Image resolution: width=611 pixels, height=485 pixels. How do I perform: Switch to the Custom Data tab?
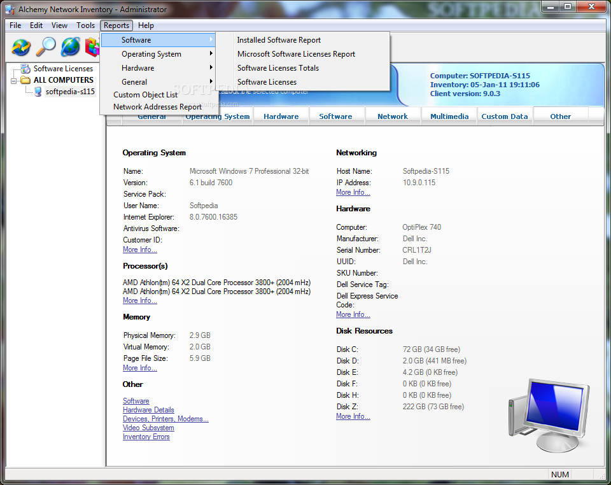coord(505,116)
